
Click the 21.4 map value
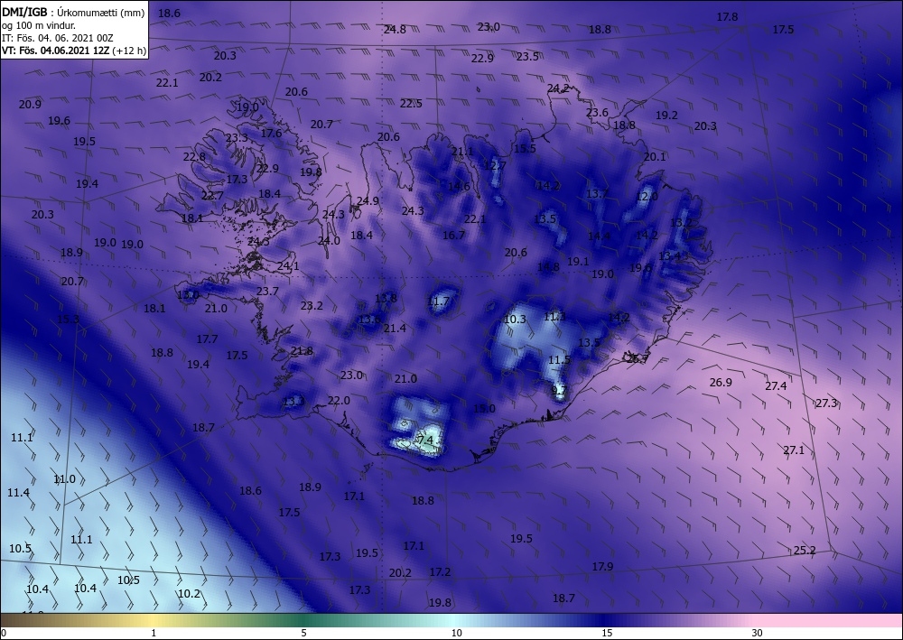(396, 328)
